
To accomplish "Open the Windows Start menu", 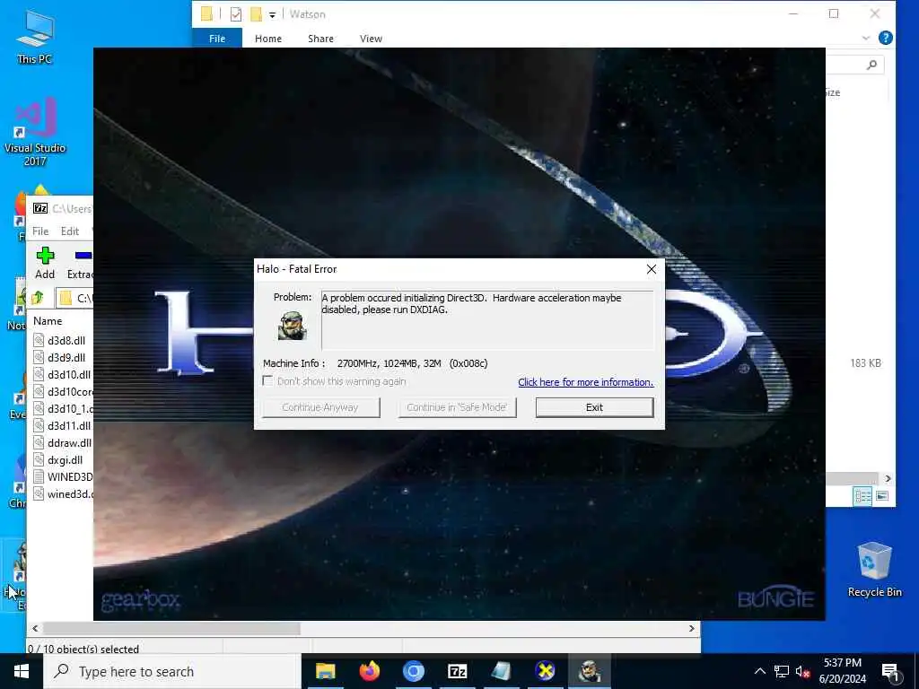I will 22,671.
